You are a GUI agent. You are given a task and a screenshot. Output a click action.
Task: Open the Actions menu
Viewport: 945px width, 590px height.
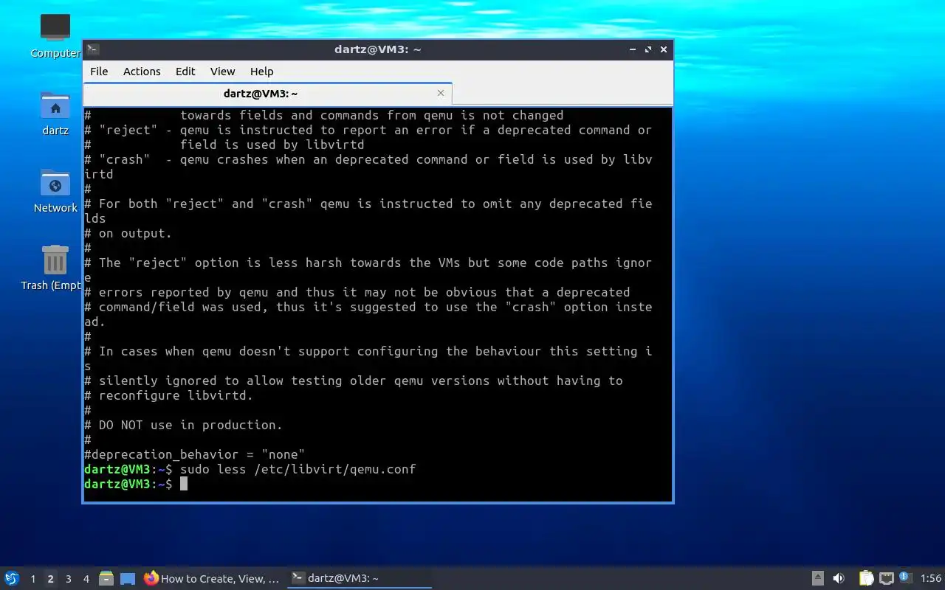[142, 72]
